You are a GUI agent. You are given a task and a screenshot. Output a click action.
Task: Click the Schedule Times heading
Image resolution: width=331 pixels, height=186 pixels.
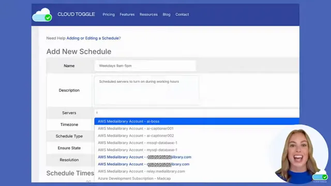coord(70,173)
